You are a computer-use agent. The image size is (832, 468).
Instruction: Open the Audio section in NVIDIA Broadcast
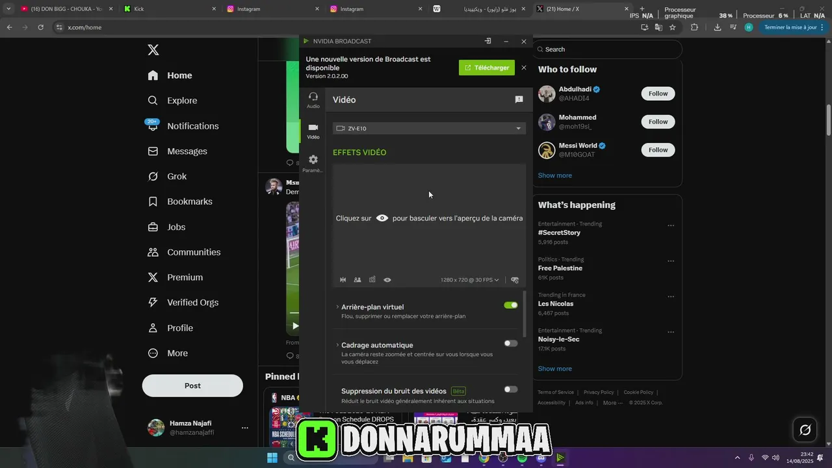tap(313, 100)
